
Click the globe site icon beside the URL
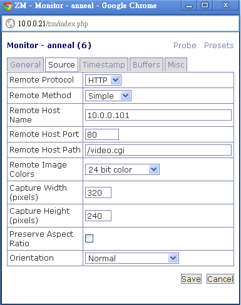tap(10, 23)
